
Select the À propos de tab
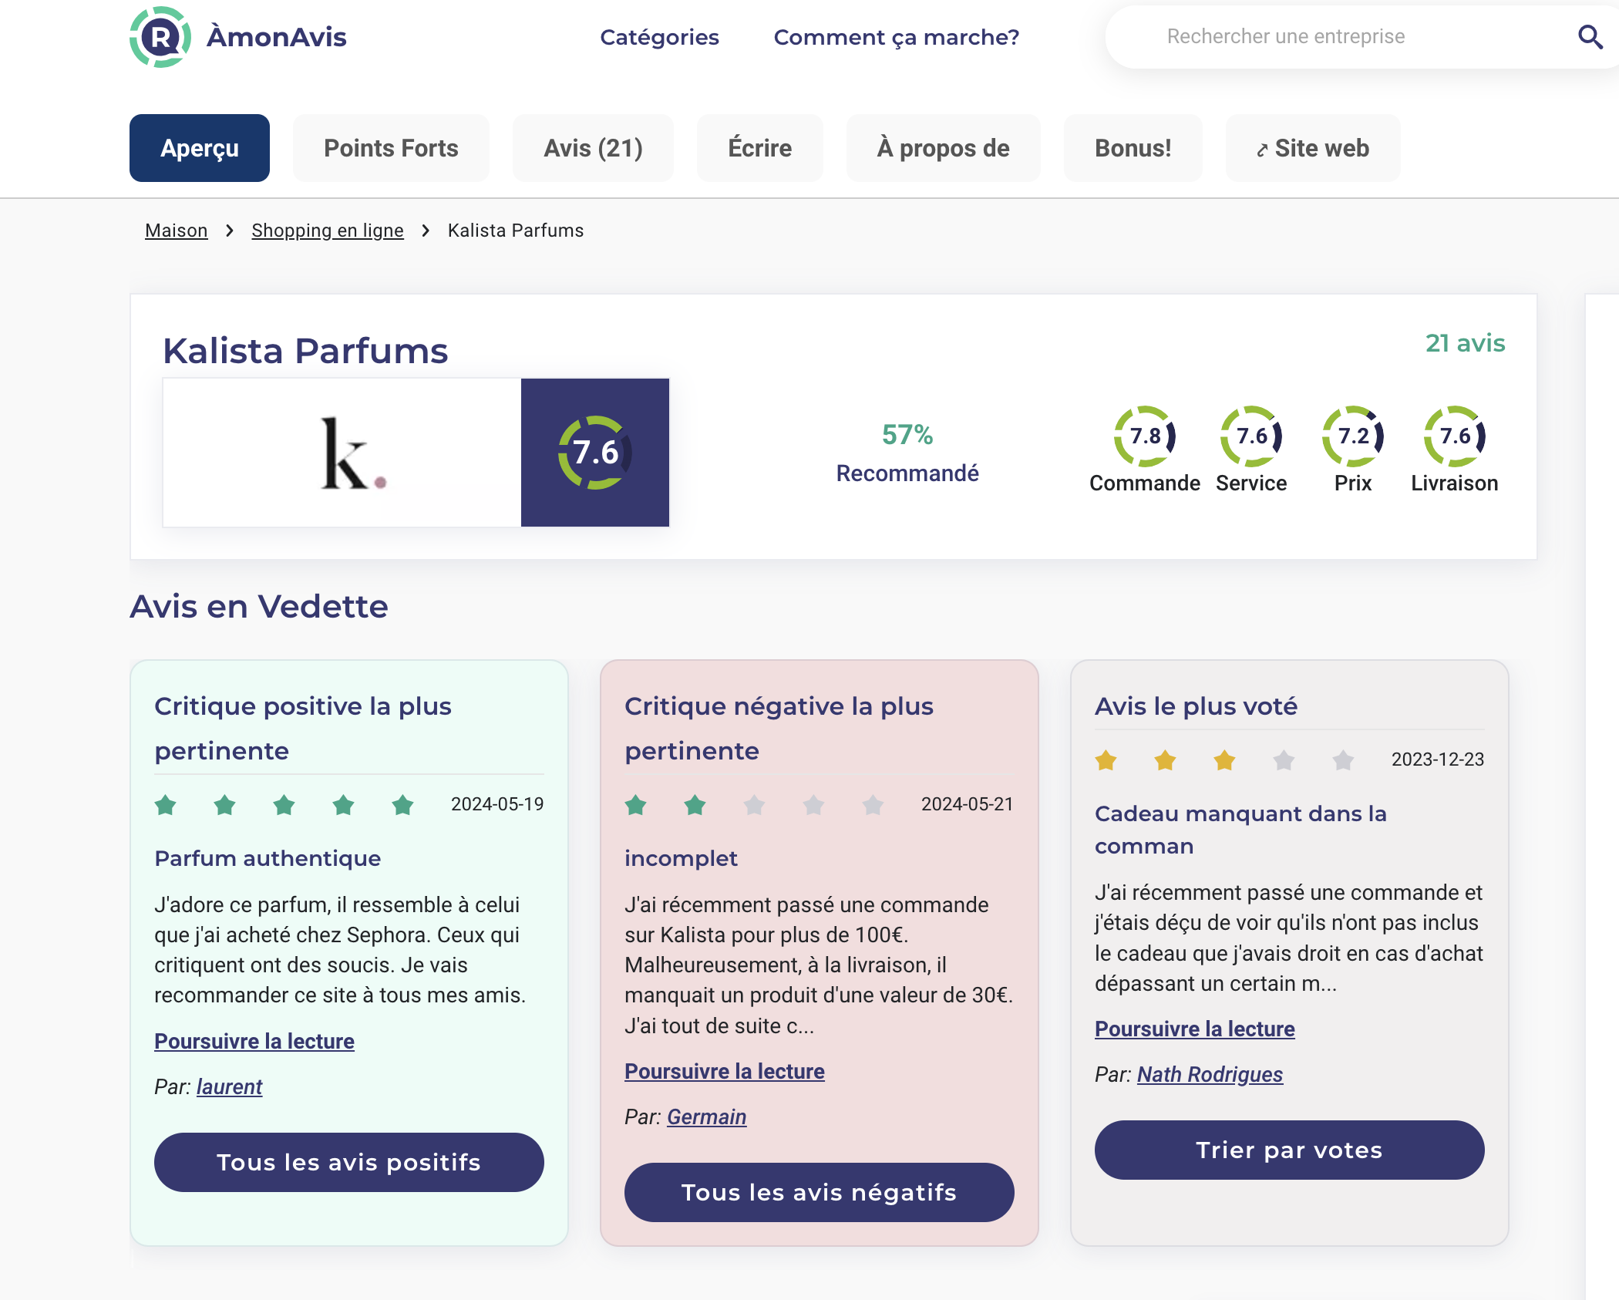(x=944, y=148)
